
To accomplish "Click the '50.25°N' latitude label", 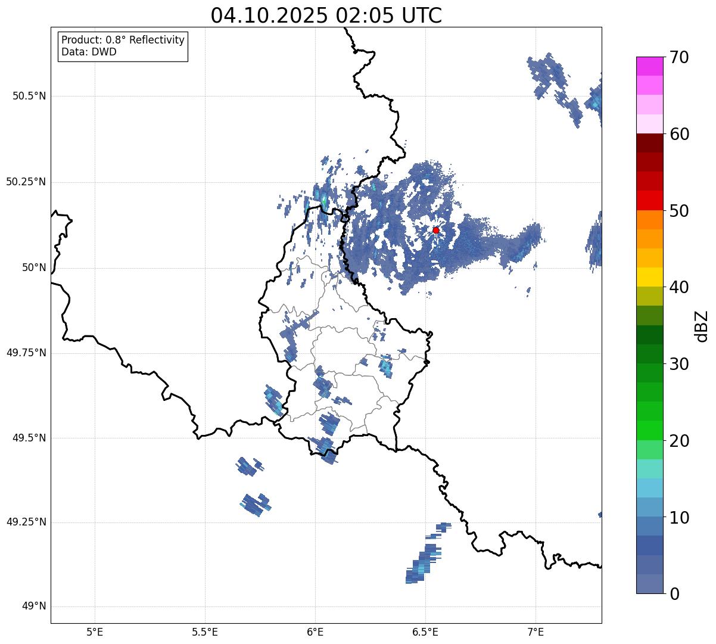I will tap(26, 182).
